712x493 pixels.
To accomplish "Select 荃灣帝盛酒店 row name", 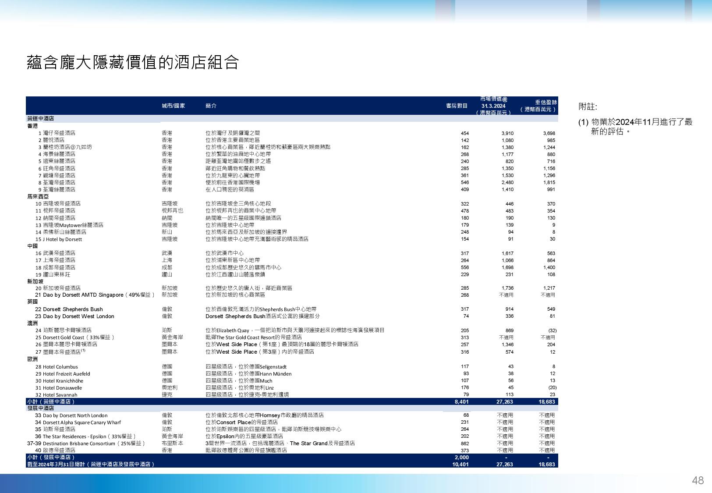I will 59,182.
